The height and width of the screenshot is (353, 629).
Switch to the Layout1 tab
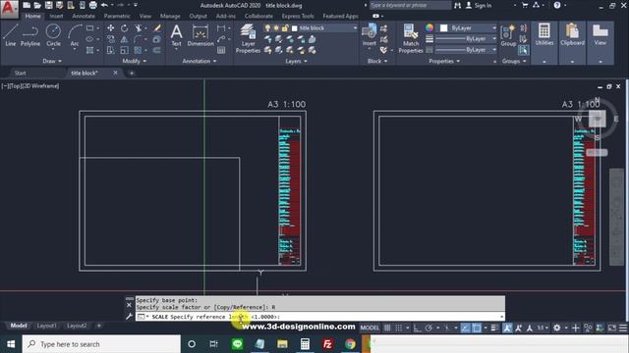pos(46,326)
